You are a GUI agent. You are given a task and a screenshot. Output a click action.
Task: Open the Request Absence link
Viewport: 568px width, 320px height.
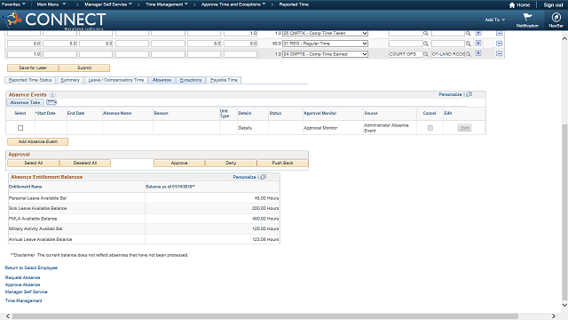[x=22, y=277]
